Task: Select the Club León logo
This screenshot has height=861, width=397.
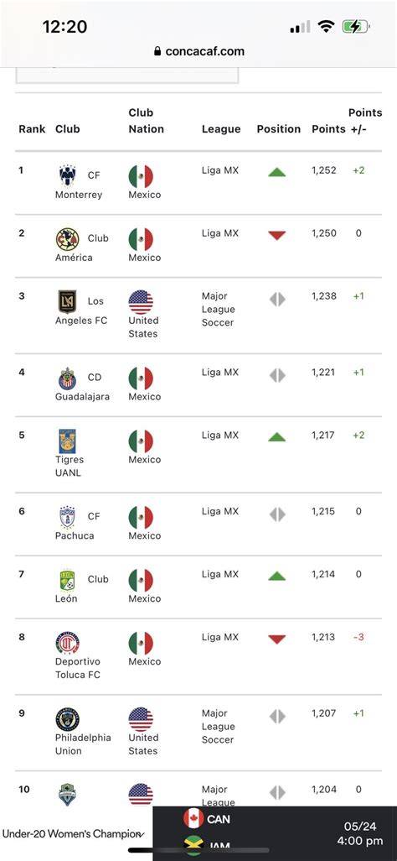Action: point(68,581)
